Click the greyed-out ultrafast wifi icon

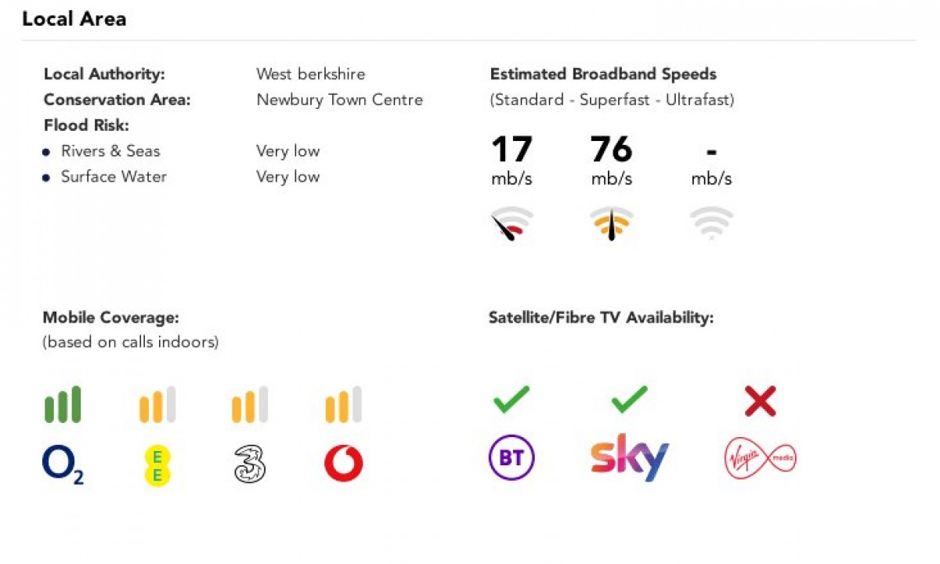point(711,223)
